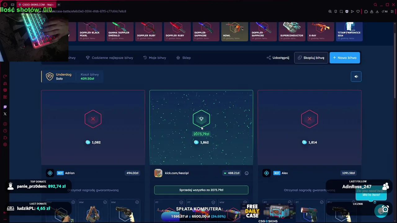The height and width of the screenshot is (223, 397).
Task: Open the browser downloads icon
Action: click(377, 11)
